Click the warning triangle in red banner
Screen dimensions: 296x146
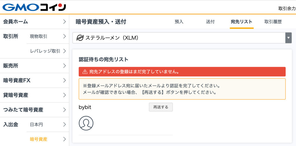pyautogui.click(x=85, y=72)
